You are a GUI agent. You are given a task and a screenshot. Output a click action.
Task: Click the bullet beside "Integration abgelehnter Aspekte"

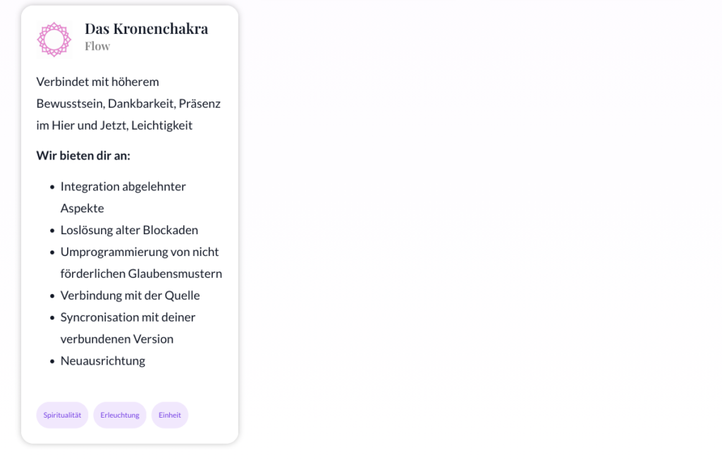52,187
